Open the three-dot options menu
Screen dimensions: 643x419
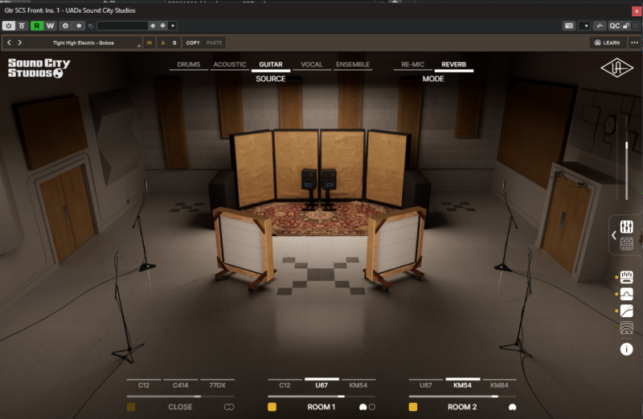click(x=634, y=43)
